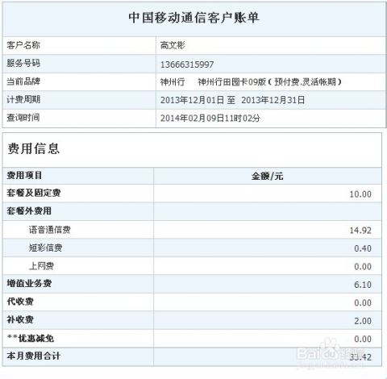Click the phone number 13666315997
Image resolution: width=387 pixels, height=379 pixels.
187,65
